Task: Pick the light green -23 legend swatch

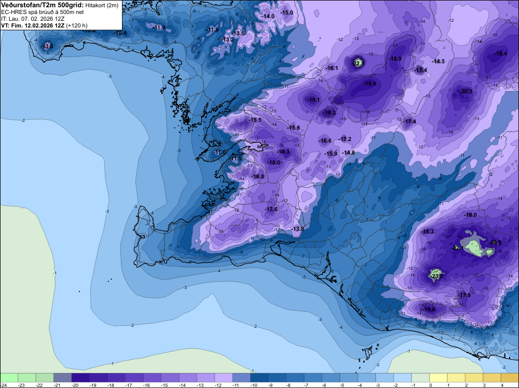Action: 27,378
